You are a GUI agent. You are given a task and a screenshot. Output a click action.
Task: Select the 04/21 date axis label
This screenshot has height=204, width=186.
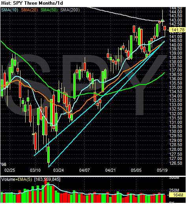point(110,170)
